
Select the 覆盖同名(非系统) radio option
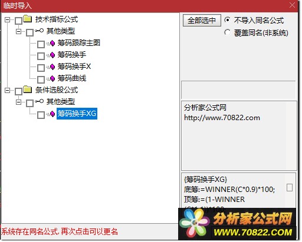tap(227, 32)
